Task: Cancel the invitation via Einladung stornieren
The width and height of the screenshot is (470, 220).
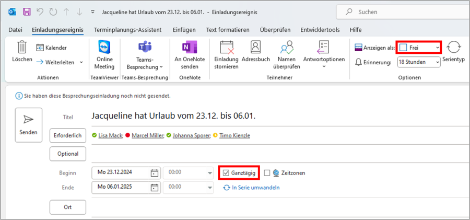Action: point(226,55)
